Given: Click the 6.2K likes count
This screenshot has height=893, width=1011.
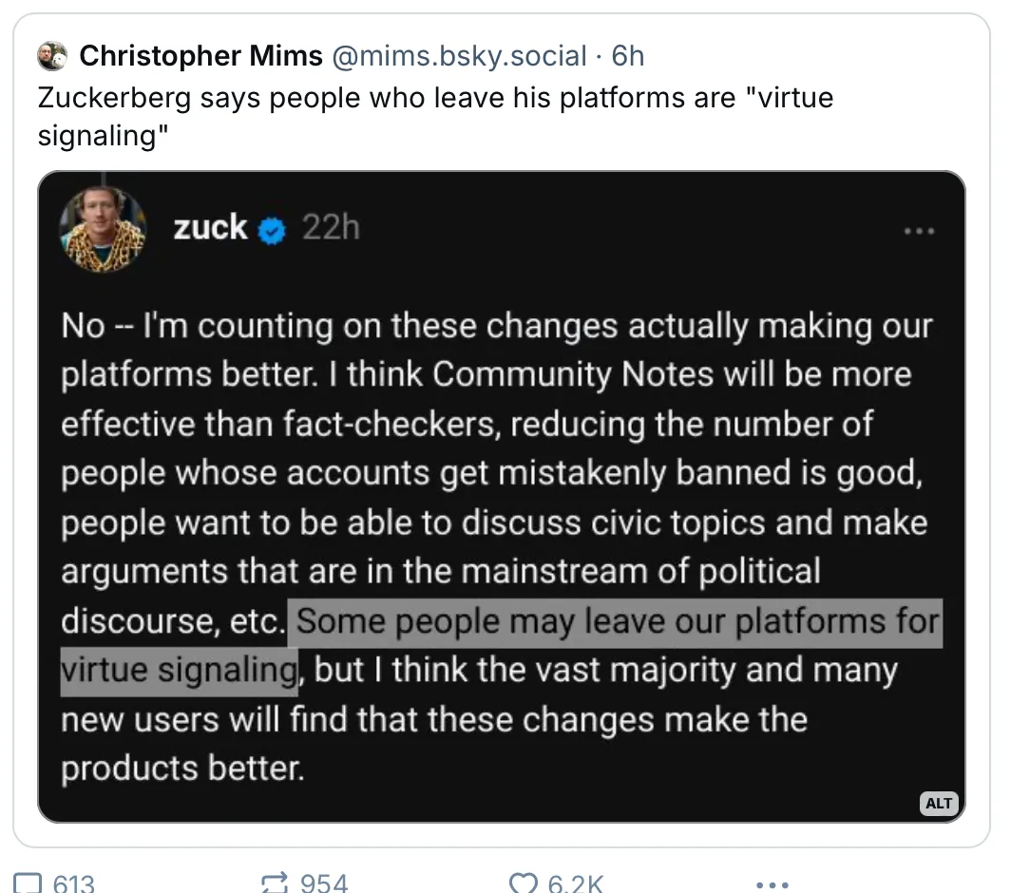Looking at the screenshot, I should 575,883.
